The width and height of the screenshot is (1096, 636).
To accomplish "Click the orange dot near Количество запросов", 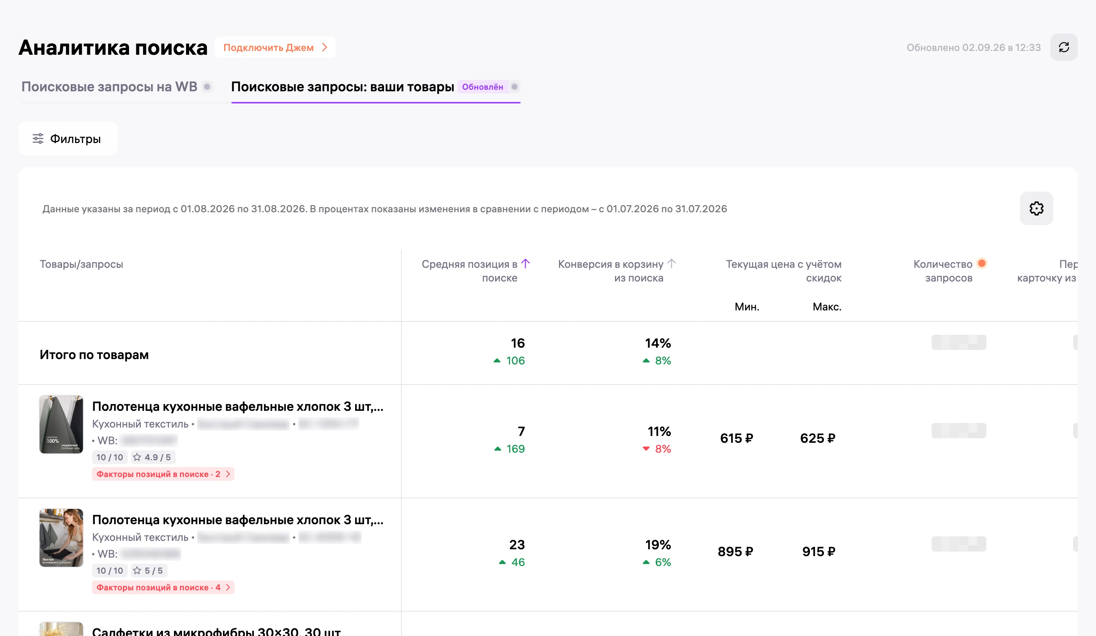I will (981, 263).
